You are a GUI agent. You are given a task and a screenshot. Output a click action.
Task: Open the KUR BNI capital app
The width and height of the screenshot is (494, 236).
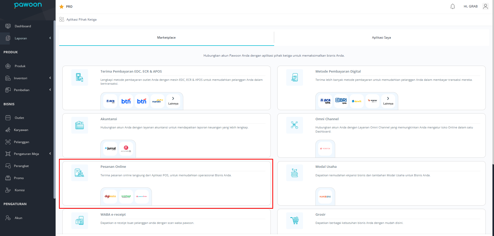click(325, 197)
